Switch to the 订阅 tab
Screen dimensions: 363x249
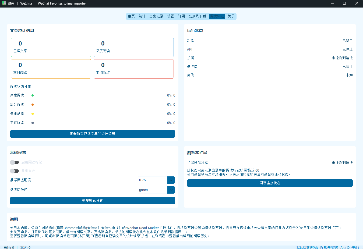tap(181, 16)
